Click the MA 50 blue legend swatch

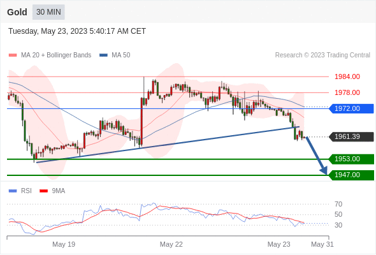coord(103,55)
